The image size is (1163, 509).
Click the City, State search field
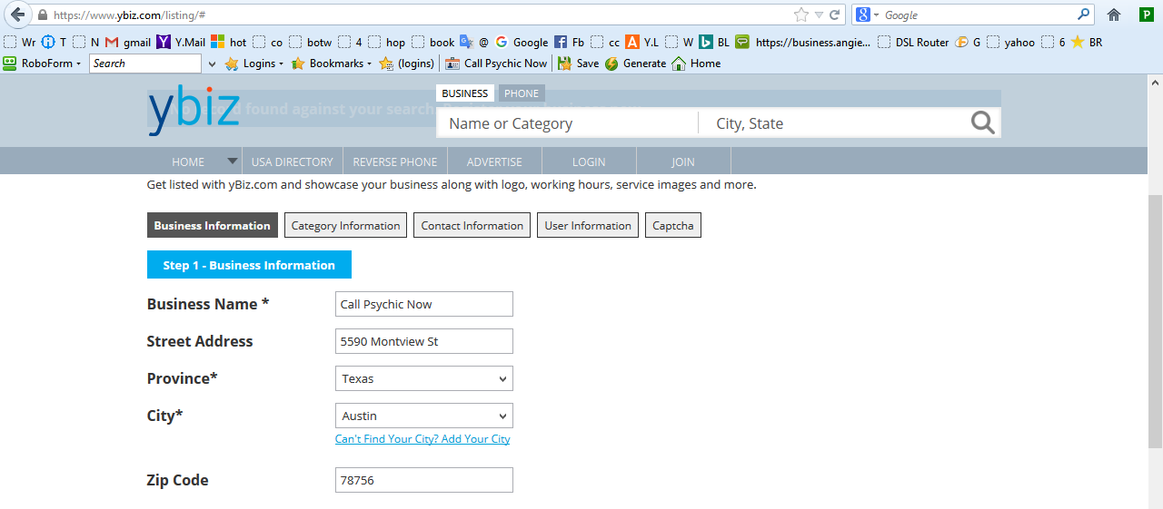pyautogui.click(x=831, y=123)
